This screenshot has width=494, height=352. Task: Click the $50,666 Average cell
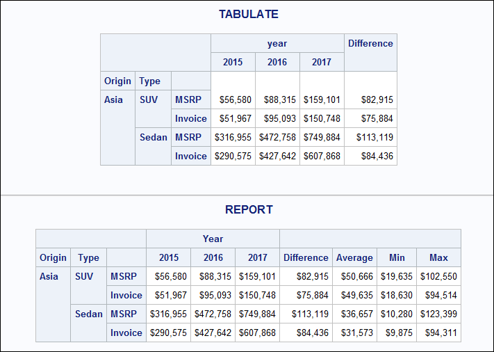(x=354, y=276)
